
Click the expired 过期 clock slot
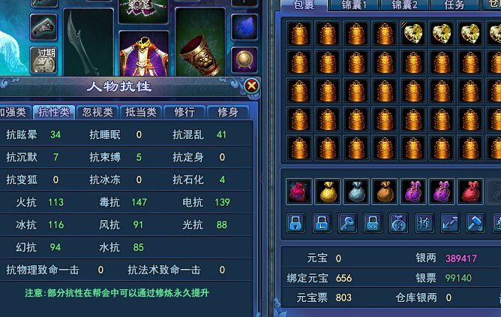coord(43,60)
